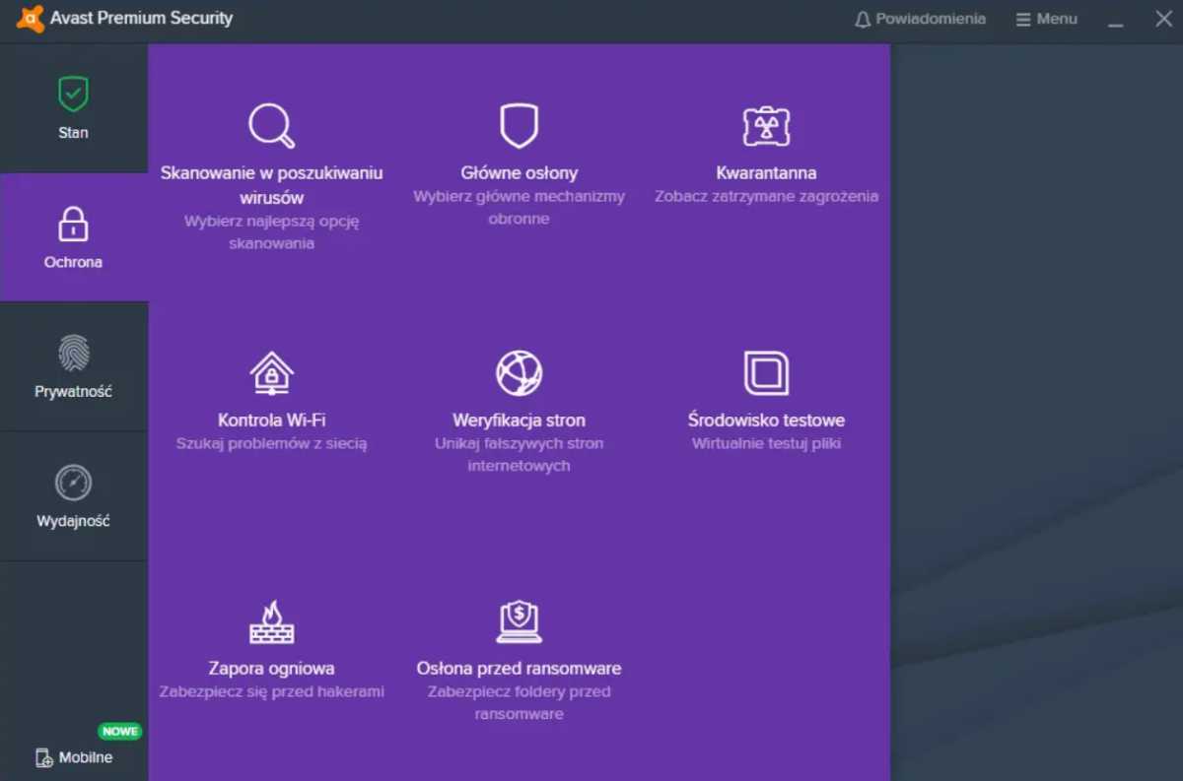Launch Środowisko testowe via the sandbox icon
Screen dimensions: 1183x781
pos(766,372)
